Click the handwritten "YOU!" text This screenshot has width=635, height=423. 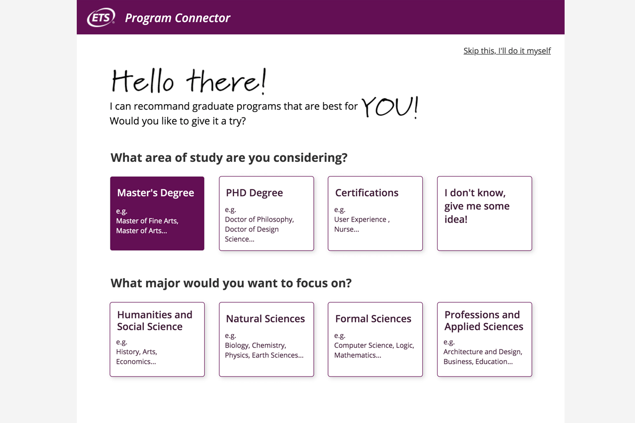point(390,106)
